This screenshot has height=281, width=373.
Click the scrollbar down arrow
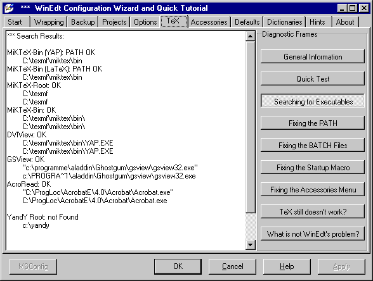tap(250, 244)
